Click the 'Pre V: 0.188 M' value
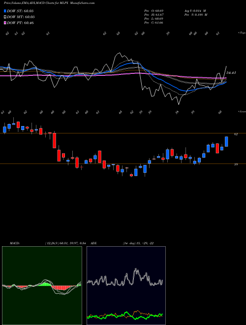Viewport: 246px width, 325px height. [196, 15]
